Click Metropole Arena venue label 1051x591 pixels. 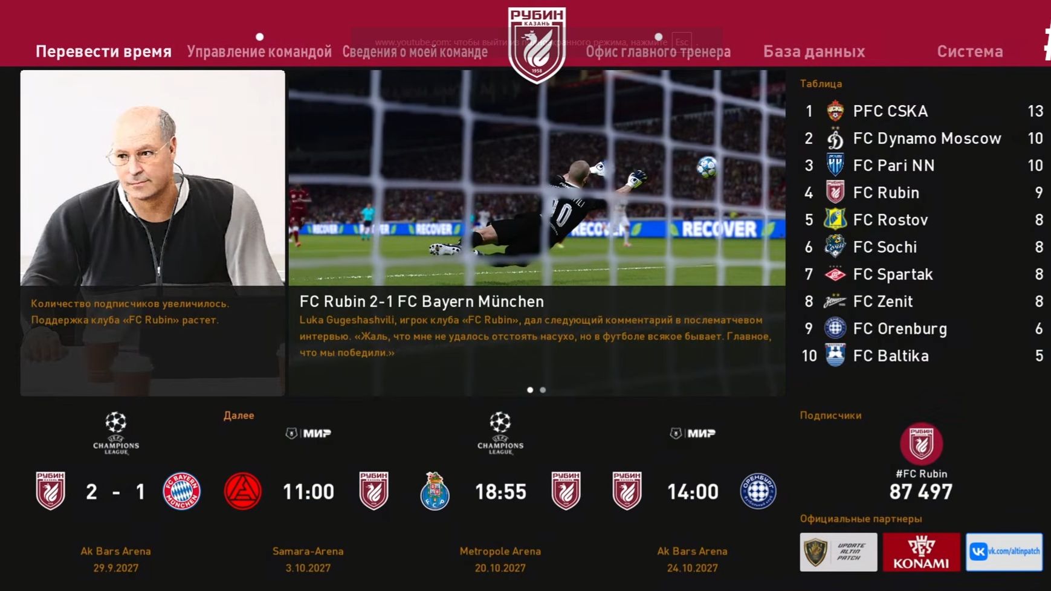(x=500, y=551)
